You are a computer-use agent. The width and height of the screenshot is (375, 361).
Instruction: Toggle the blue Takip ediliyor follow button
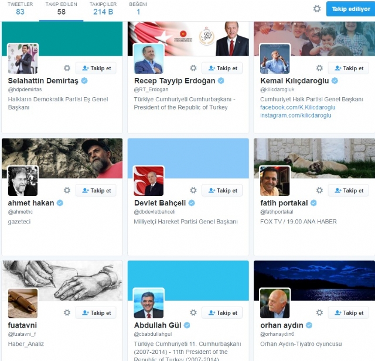tap(350, 9)
